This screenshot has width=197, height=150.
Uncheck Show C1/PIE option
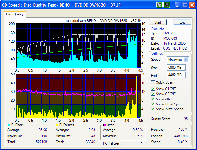153,89
